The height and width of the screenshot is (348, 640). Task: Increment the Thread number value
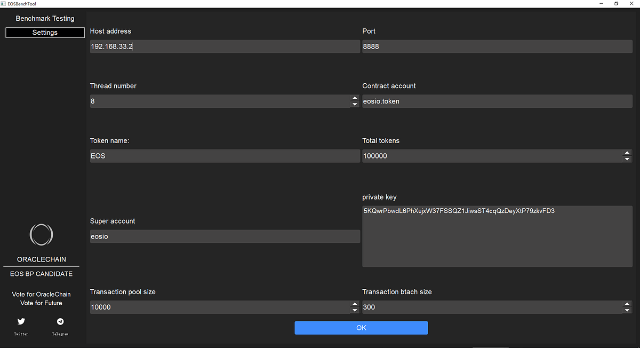pyautogui.click(x=355, y=98)
